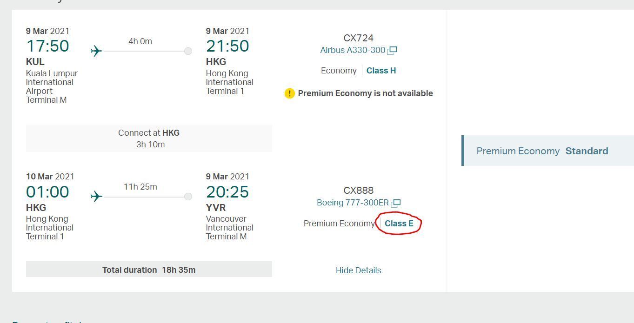Open the Airbus A330-300 aircraft link
The height and width of the screenshot is (323, 634).
click(x=353, y=50)
